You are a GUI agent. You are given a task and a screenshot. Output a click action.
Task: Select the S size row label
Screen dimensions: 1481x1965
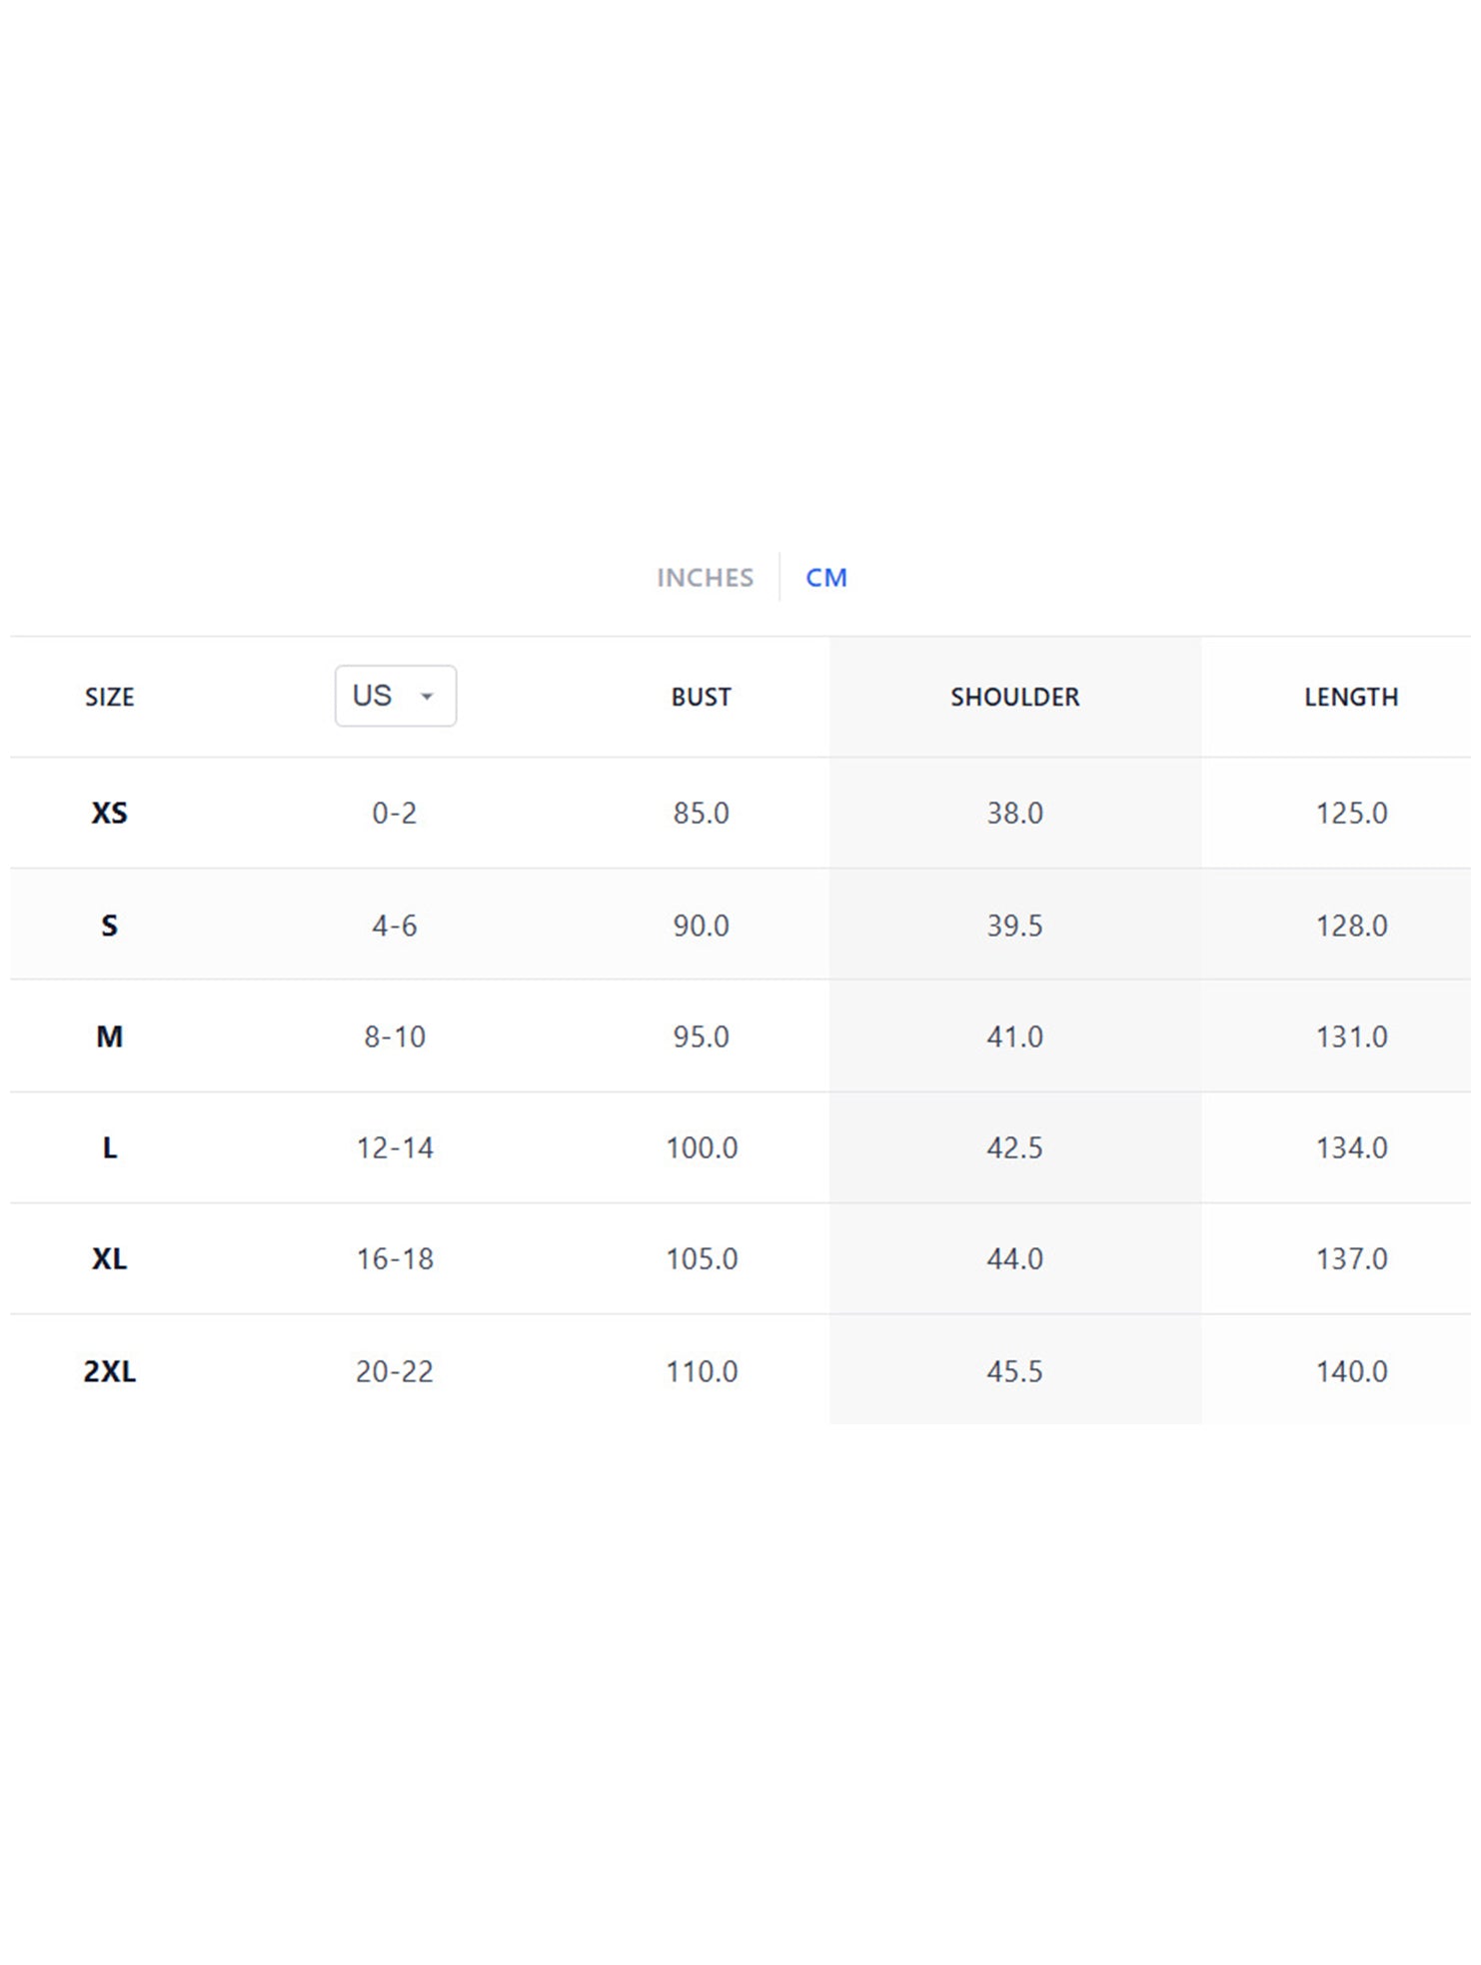point(109,926)
